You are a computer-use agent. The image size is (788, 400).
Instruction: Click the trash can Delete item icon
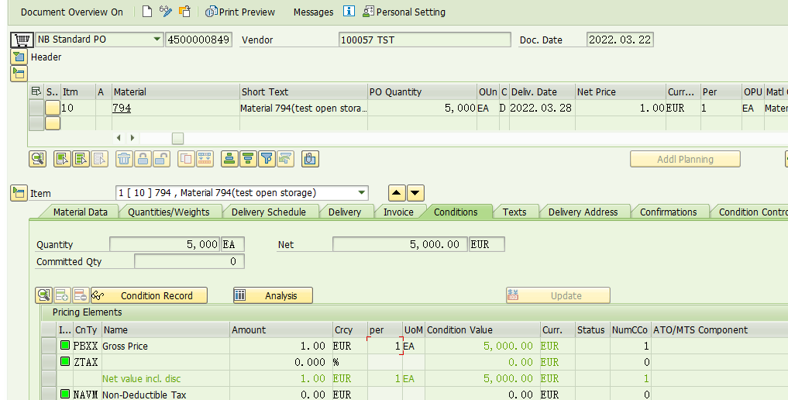point(124,159)
